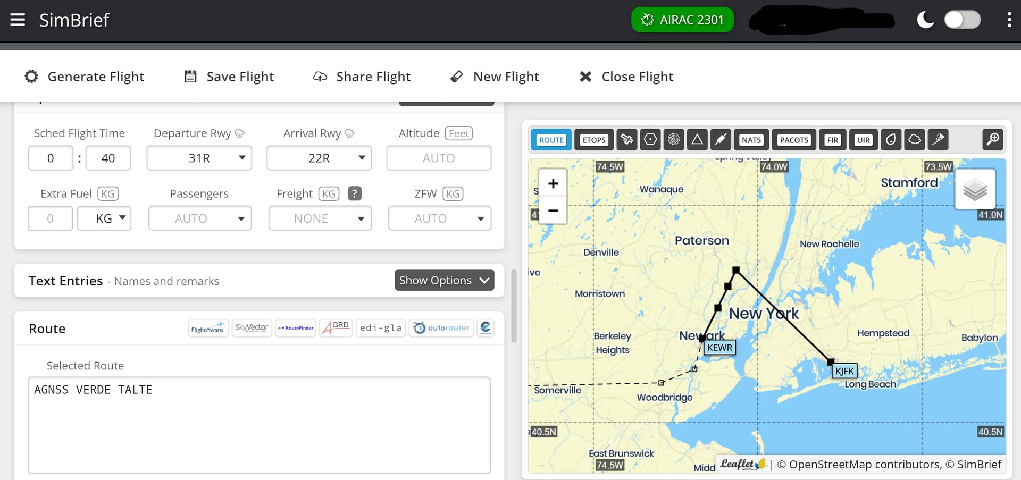The height and width of the screenshot is (480, 1021).
Task: Zoom in the map with plus button
Action: click(x=553, y=184)
